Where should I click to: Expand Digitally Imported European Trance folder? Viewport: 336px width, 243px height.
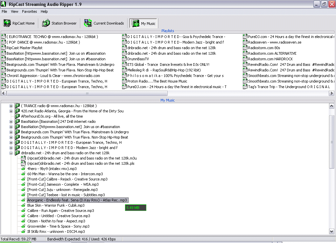pyautogui.click(x=11, y=142)
